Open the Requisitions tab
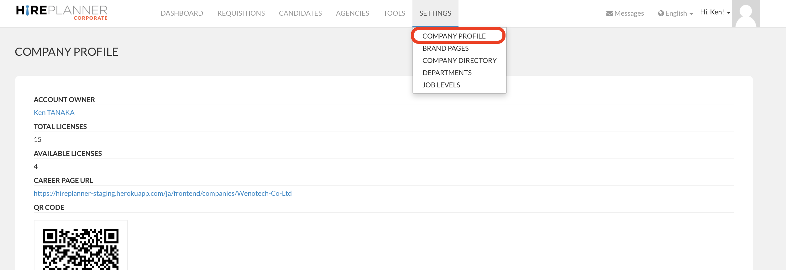The width and height of the screenshot is (786, 270). click(x=241, y=13)
